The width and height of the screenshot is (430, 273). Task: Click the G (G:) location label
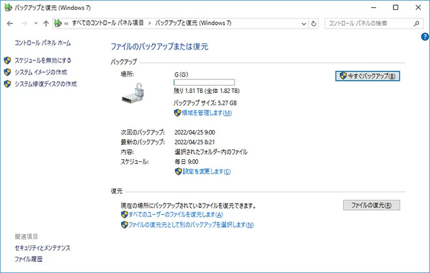(181, 74)
